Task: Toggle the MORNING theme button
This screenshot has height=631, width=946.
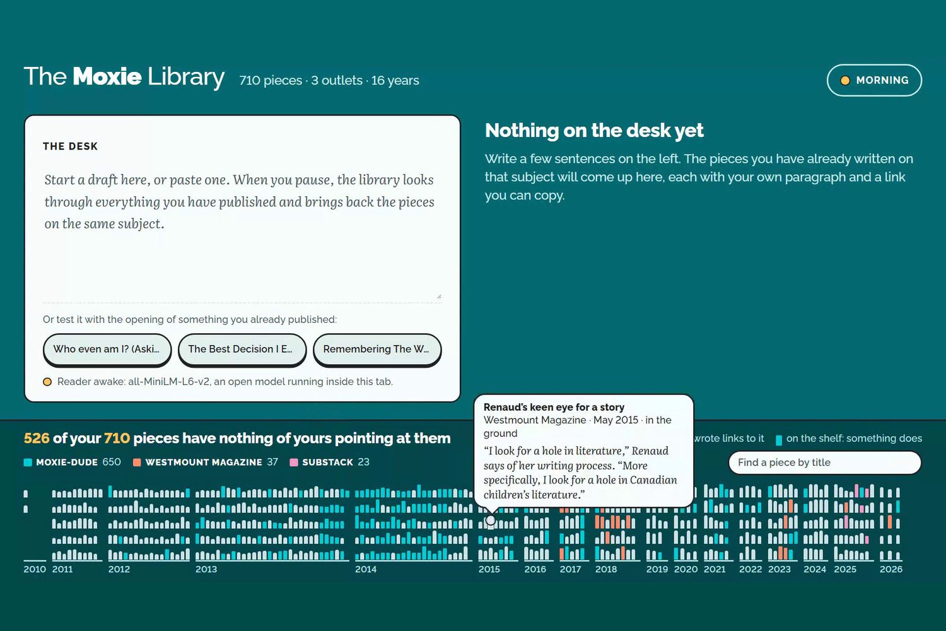Action: click(x=874, y=80)
